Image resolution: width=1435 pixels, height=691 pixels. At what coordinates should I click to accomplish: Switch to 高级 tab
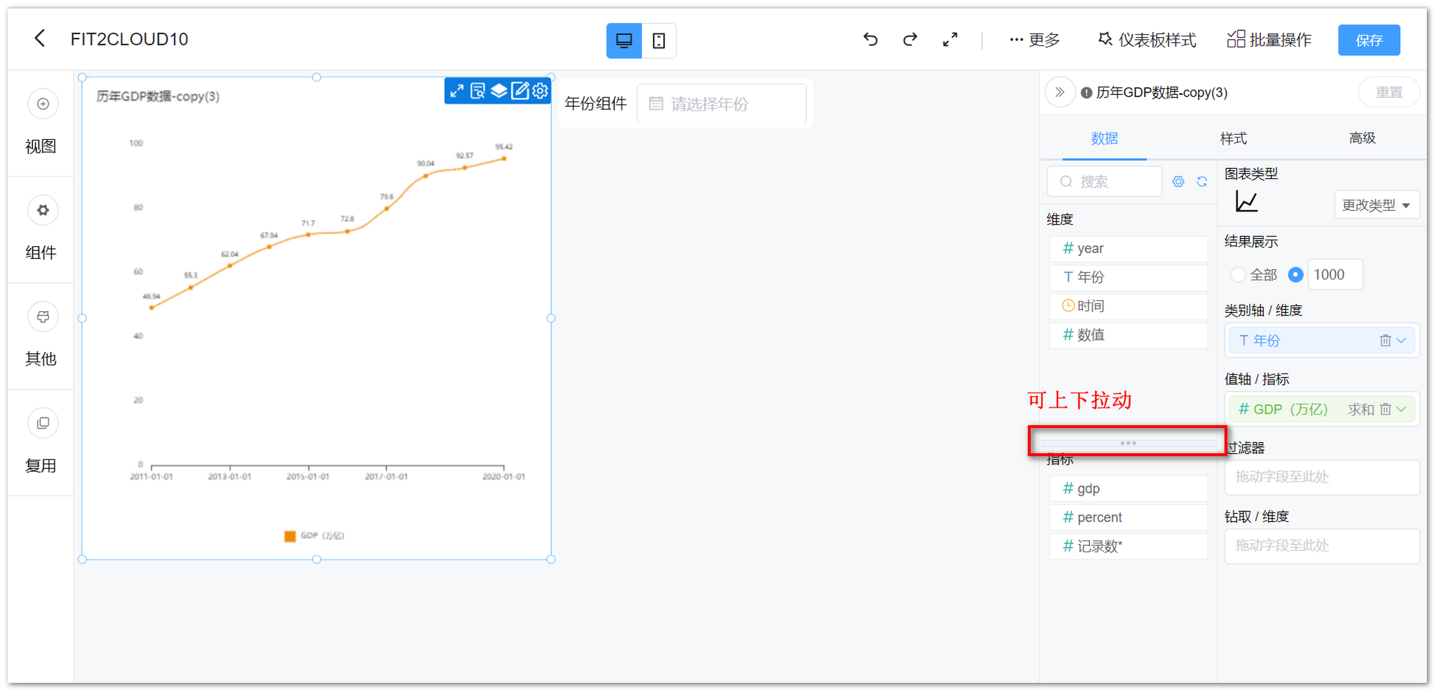1362,138
